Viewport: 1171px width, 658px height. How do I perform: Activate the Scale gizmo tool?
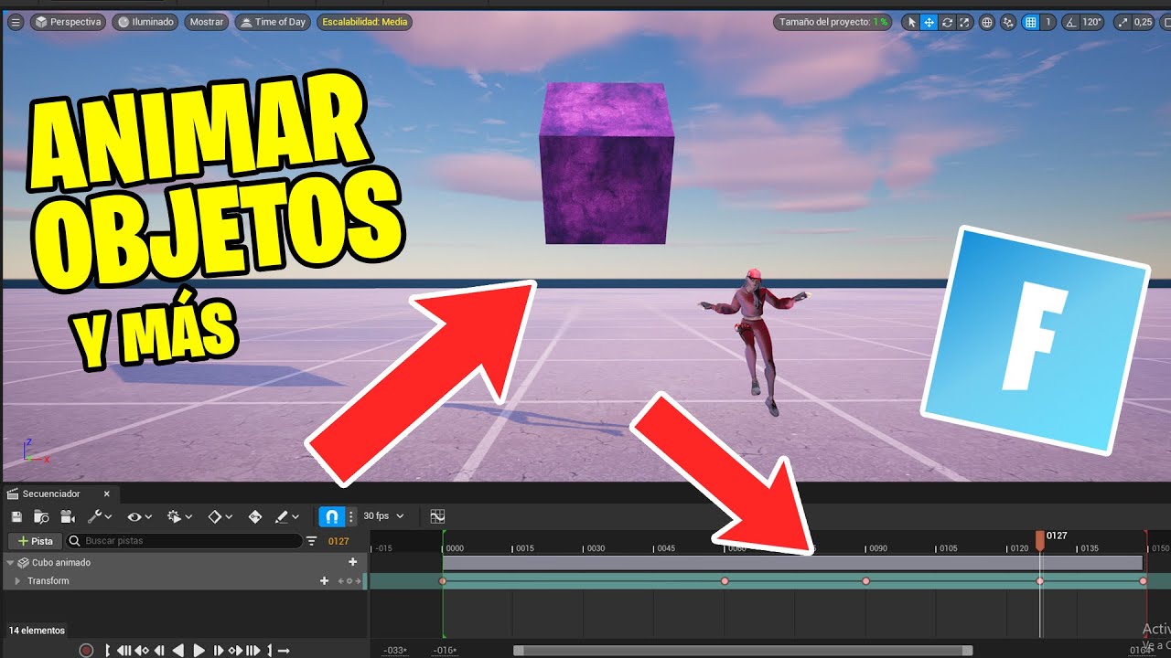[964, 22]
